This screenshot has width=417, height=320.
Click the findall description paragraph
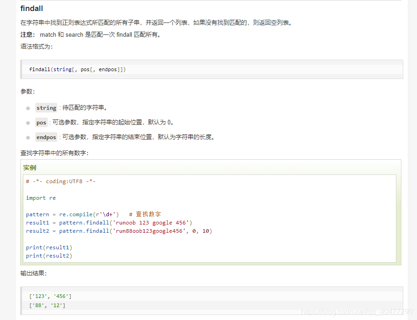[156, 22]
